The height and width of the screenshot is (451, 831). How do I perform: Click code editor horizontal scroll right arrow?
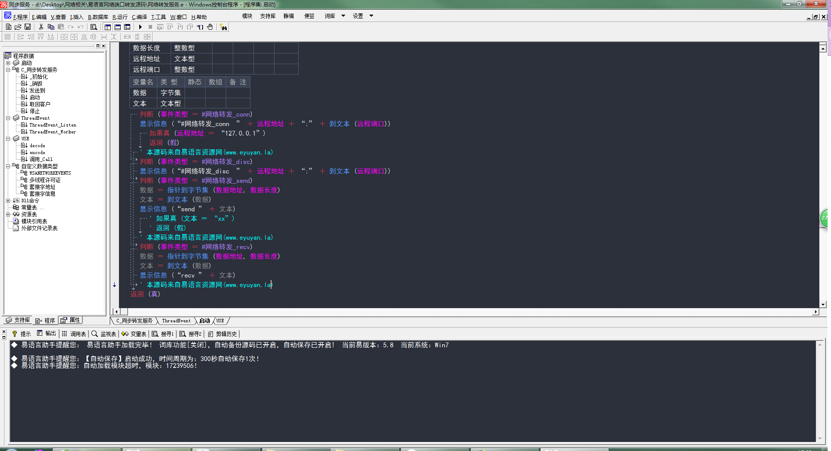(x=815, y=312)
